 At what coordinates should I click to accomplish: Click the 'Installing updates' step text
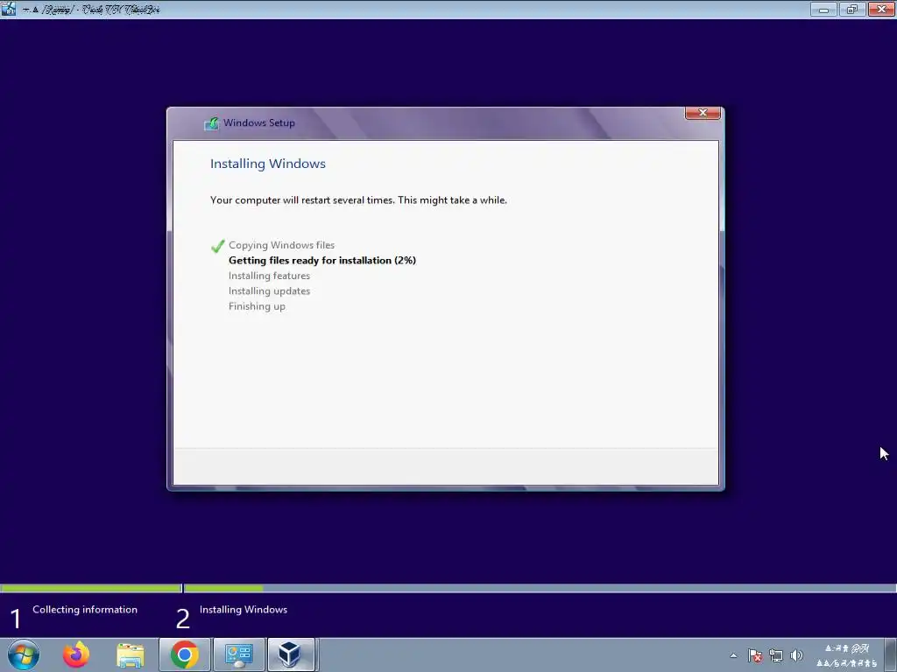(x=270, y=290)
